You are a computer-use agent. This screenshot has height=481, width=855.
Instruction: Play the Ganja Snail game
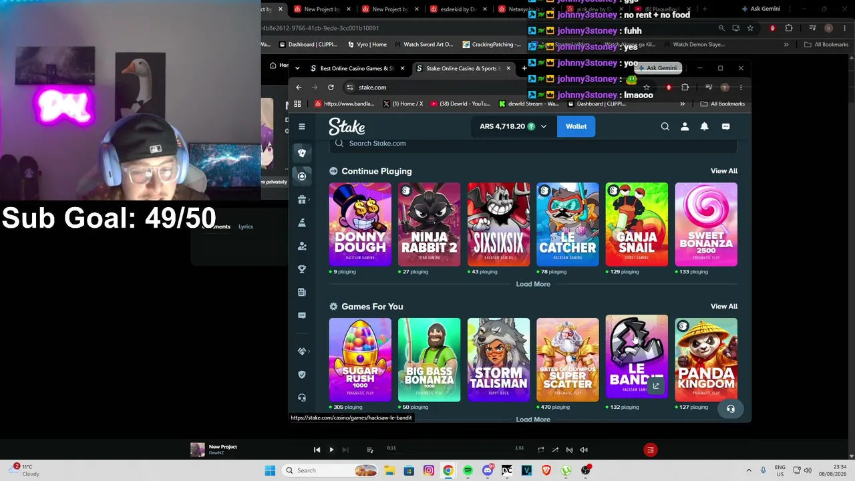637,224
